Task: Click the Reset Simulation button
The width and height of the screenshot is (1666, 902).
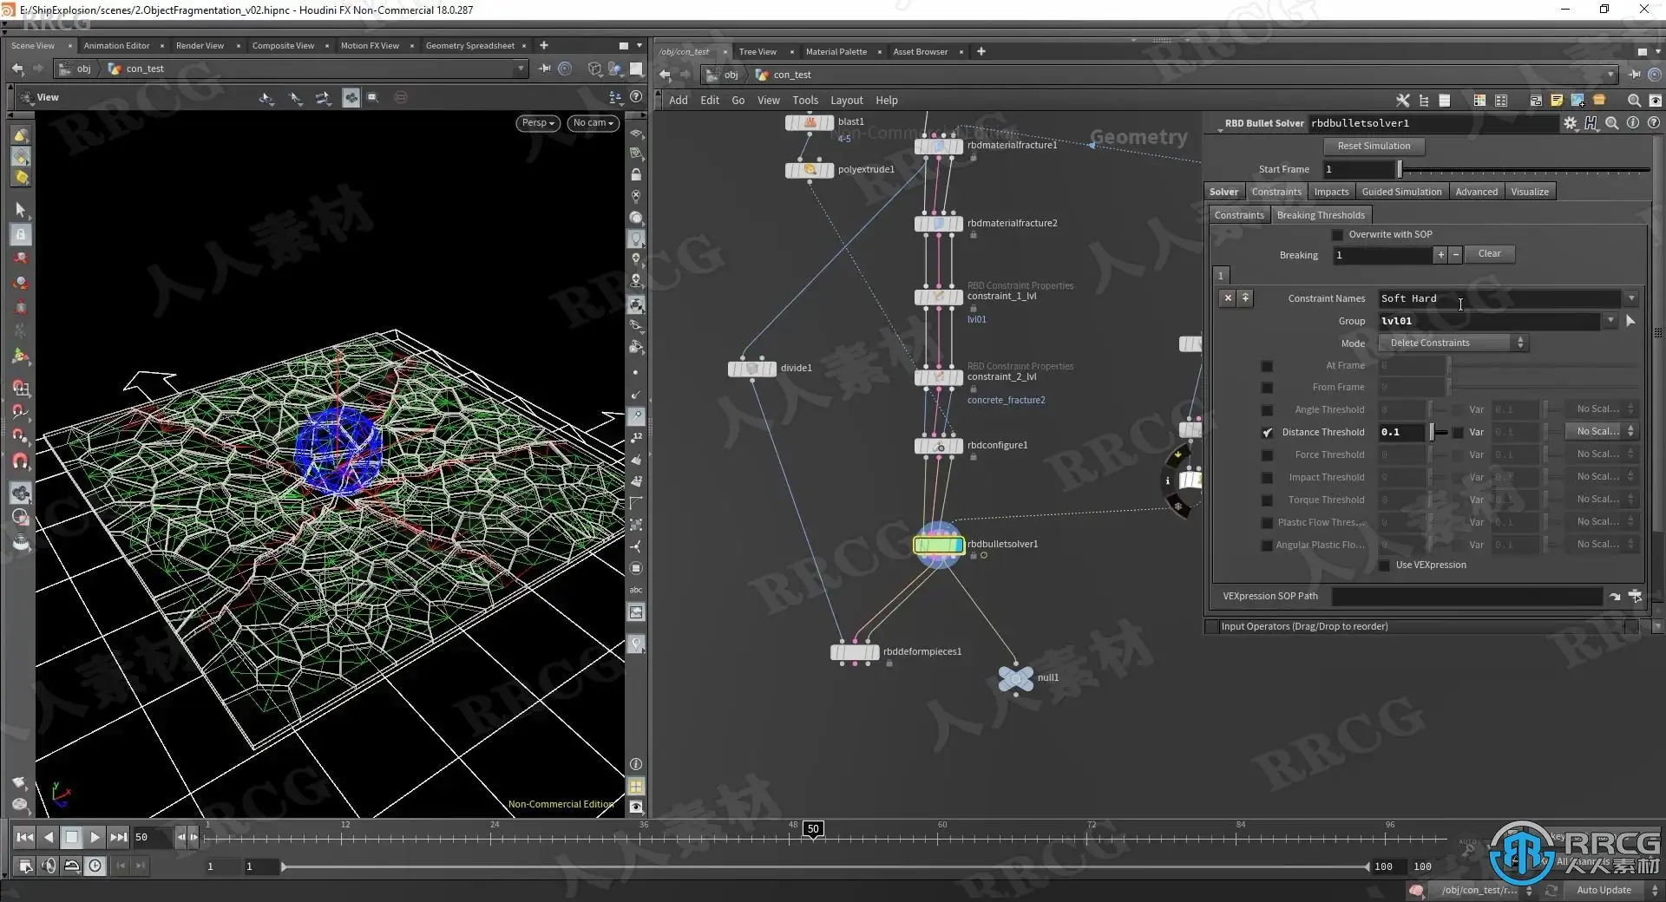Action: [x=1374, y=147]
